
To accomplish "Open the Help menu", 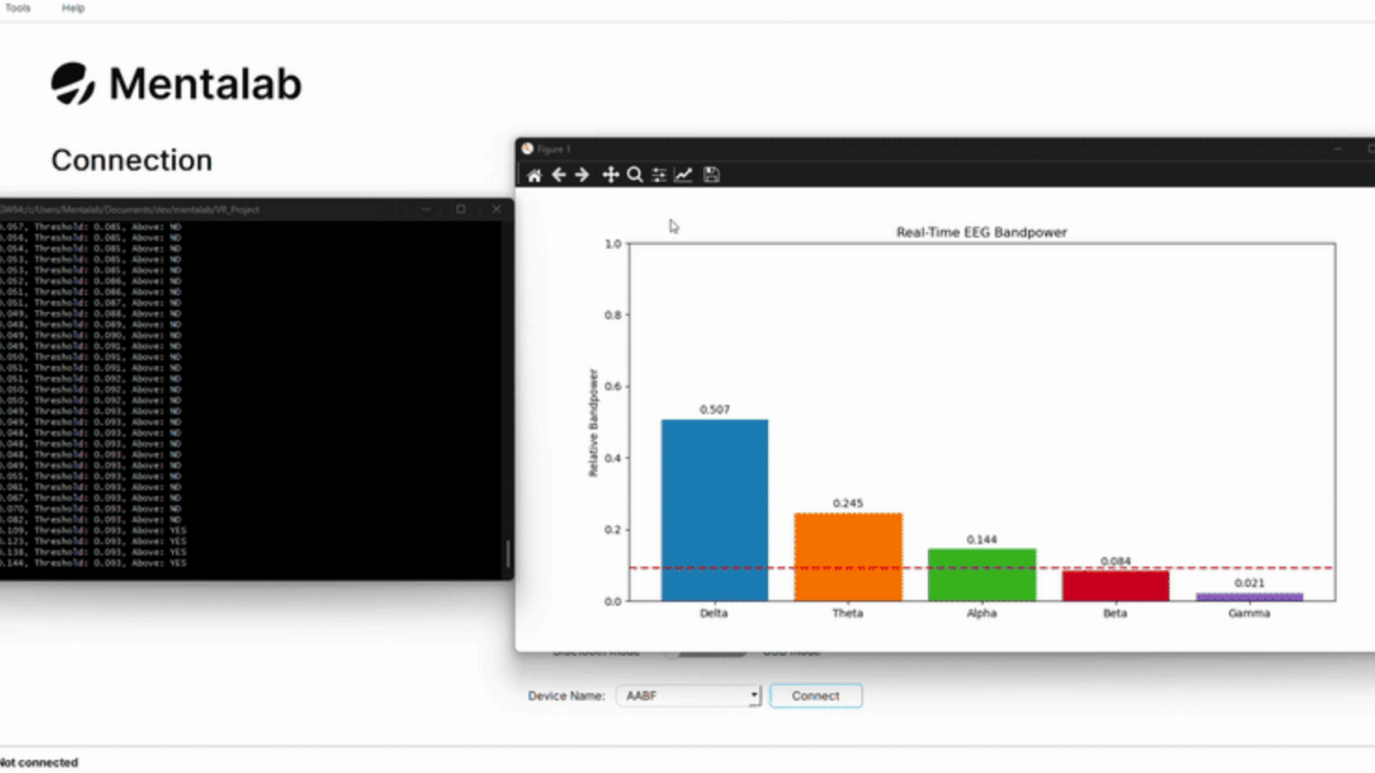I will coord(73,8).
